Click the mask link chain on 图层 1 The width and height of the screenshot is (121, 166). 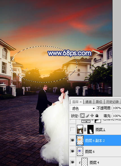coord(85,129)
